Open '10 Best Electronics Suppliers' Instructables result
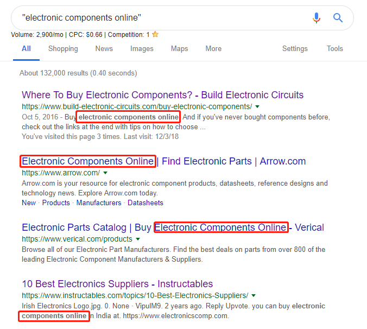This screenshot has width=367, height=329. click(117, 284)
